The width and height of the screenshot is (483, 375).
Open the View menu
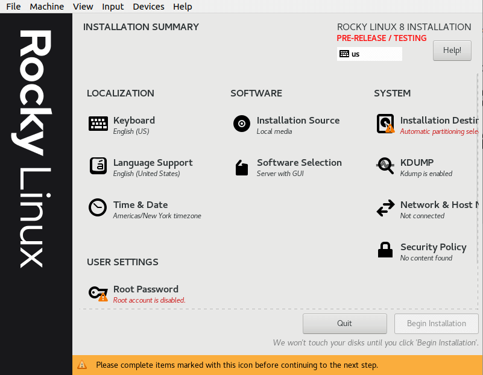pyautogui.click(x=83, y=7)
